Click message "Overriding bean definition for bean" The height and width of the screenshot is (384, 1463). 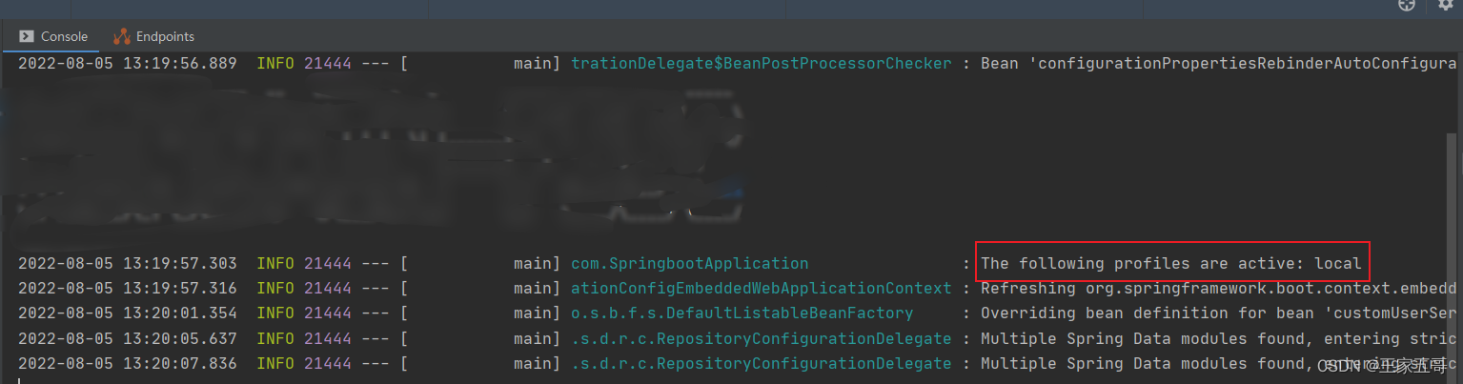pos(1219,313)
